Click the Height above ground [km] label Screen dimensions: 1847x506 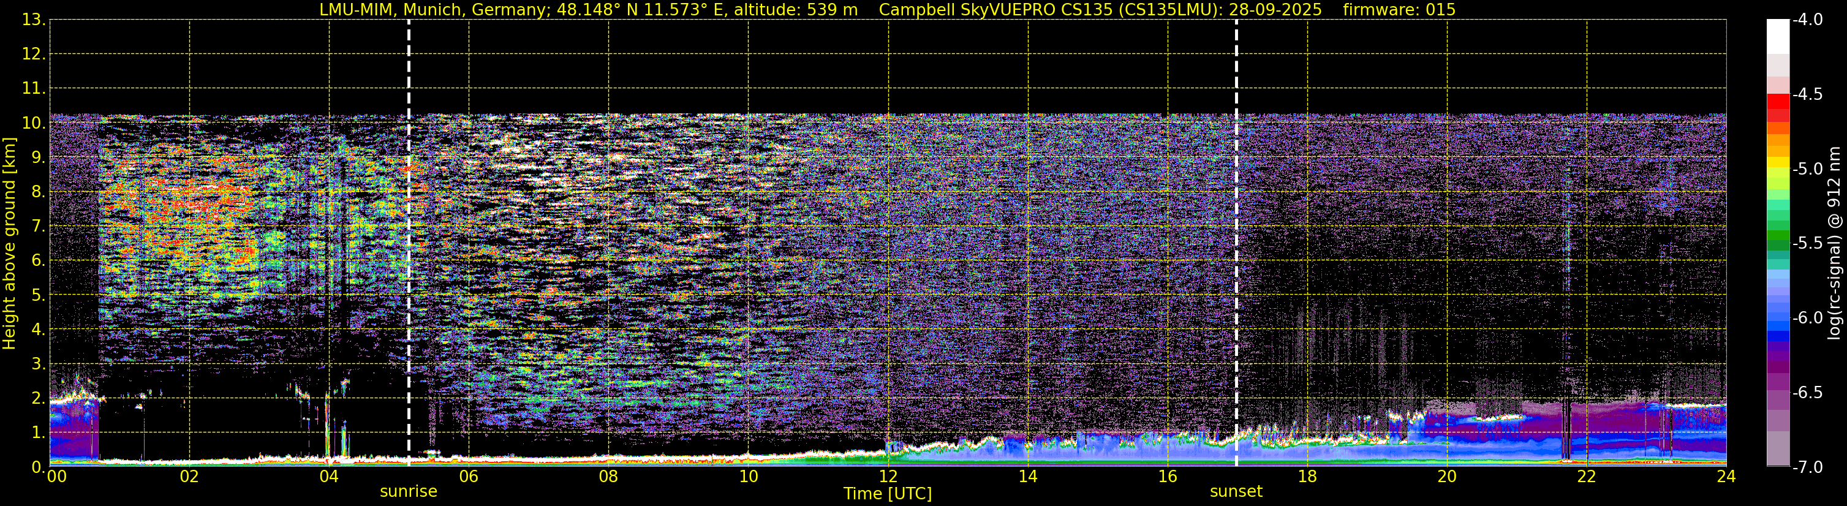[x=9, y=244]
